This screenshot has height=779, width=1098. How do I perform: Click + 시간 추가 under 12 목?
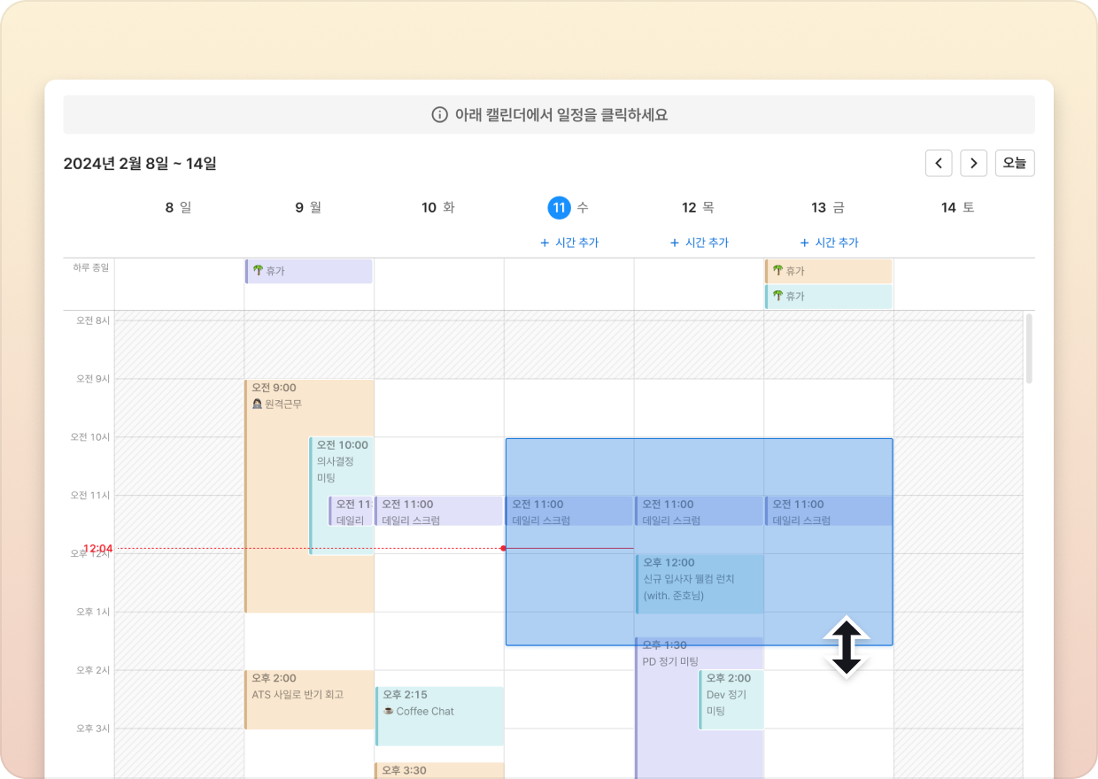[x=700, y=243]
